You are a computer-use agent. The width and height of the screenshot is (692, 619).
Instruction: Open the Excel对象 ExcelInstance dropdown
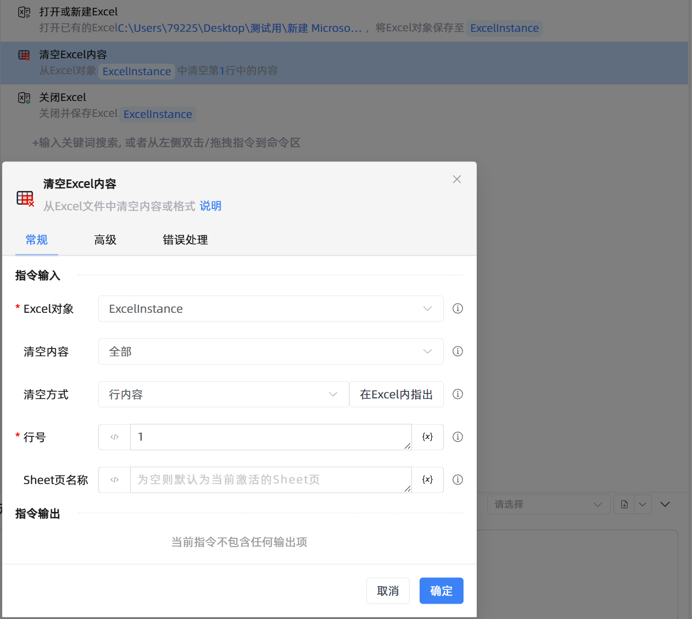tap(271, 308)
